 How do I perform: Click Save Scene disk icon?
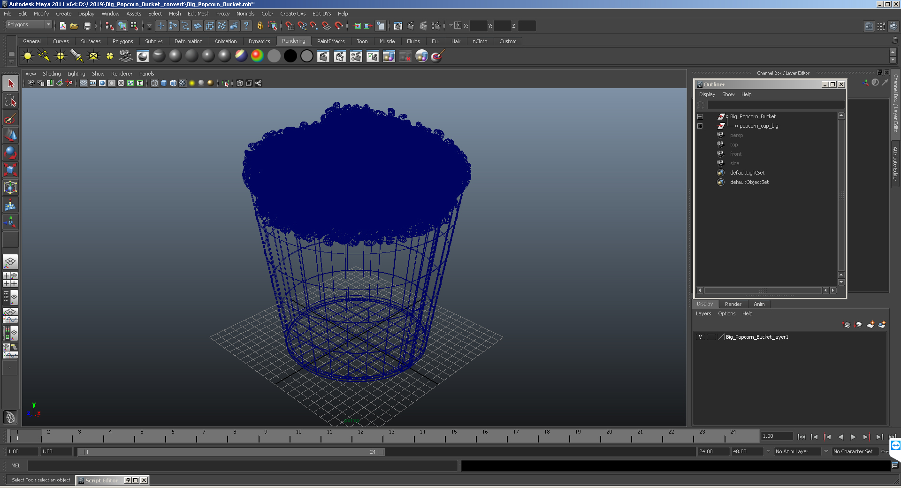coord(87,26)
